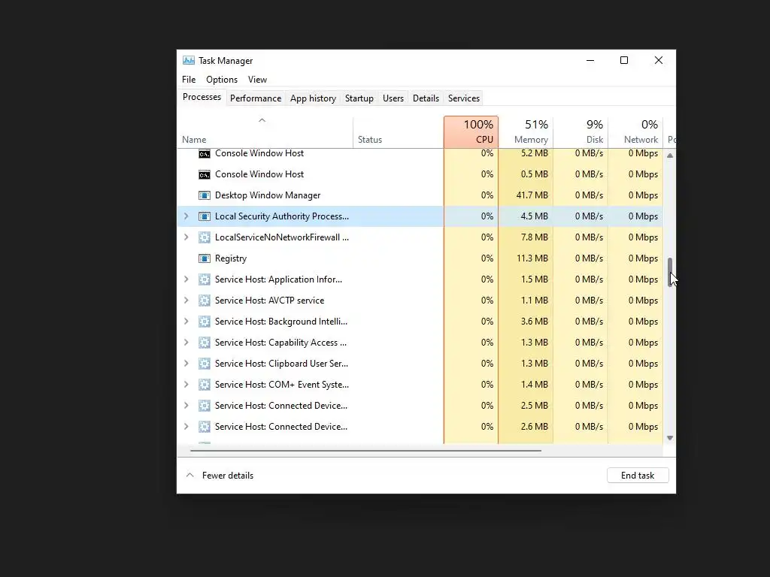Click the Service Host: Clipboard User Ser... gear icon
Image resolution: width=770 pixels, height=577 pixels.
click(x=205, y=364)
